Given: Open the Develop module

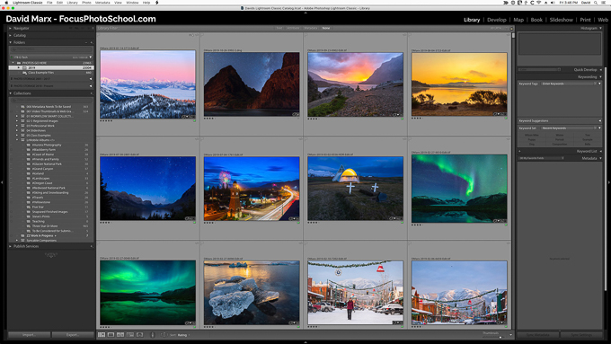Looking at the screenshot, I should tap(496, 20).
